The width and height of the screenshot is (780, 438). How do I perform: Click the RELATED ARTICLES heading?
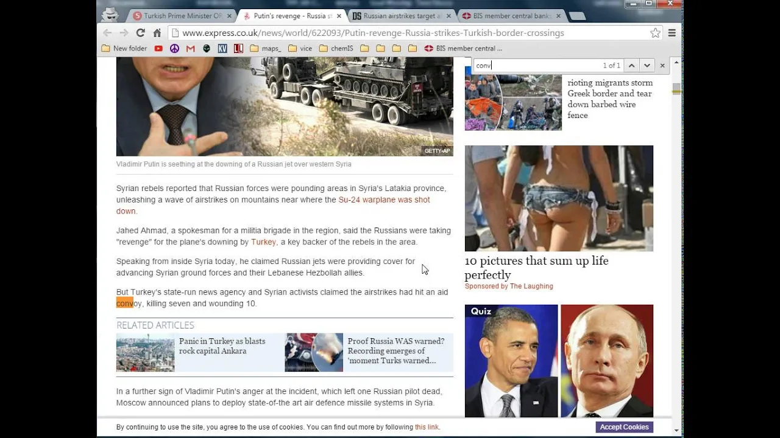point(155,325)
